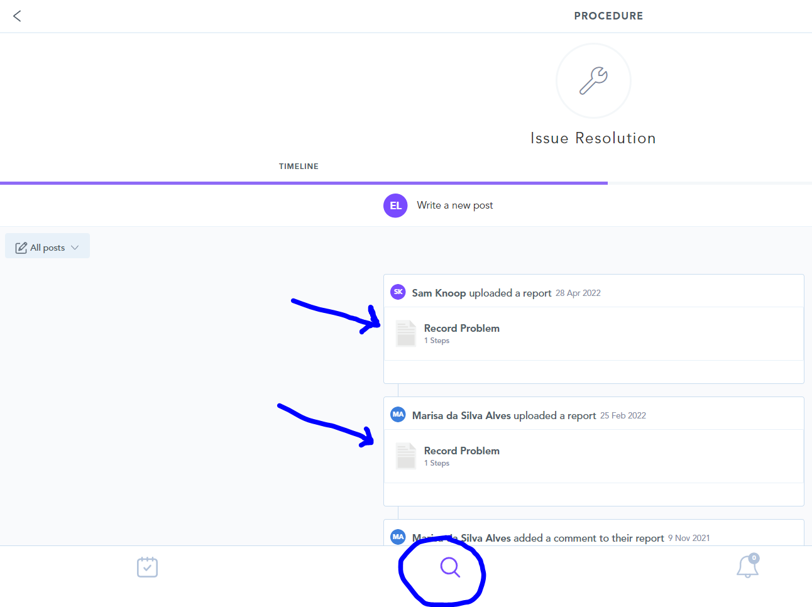Click the chevron beside All posts
The width and height of the screenshot is (812, 607).
[75, 248]
